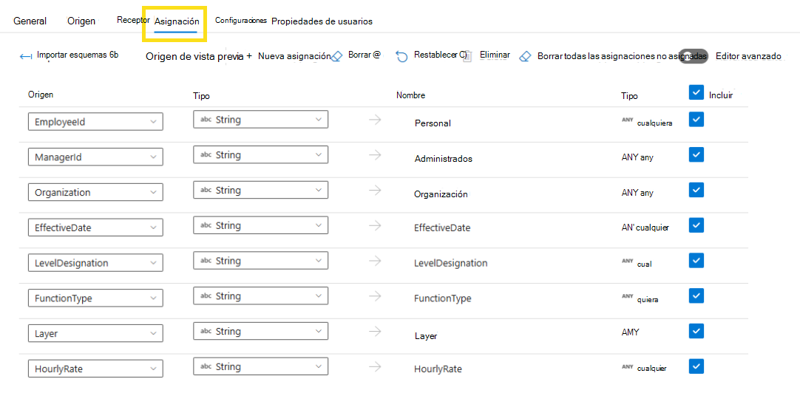Screen dimensions: 800x393
Task: Uncheck include checkbox for HourlyRate row
Action: [696, 366]
